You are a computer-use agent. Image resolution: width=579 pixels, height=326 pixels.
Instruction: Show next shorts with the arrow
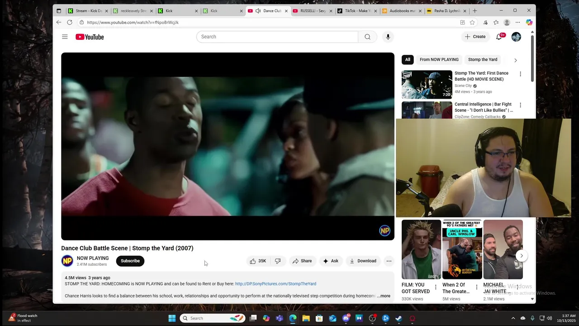click(522, 256)
